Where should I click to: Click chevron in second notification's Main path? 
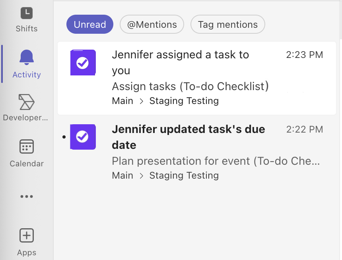(141, 176)
